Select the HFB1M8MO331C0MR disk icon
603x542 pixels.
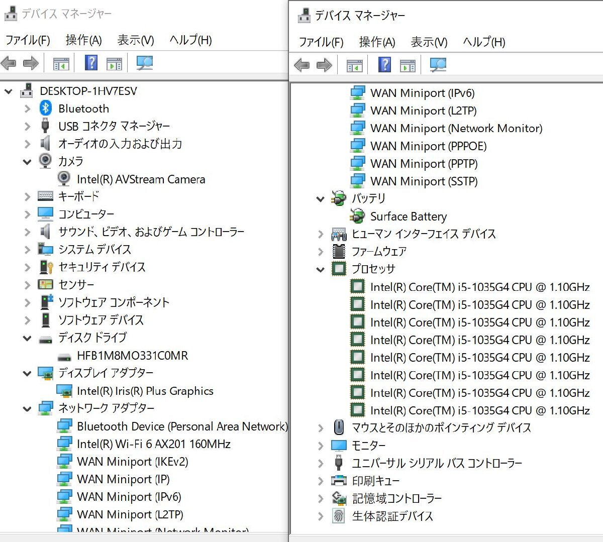pos(64,357)
